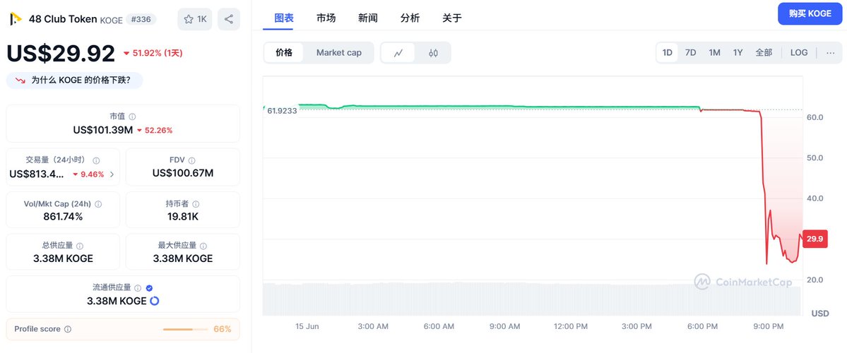The image size is (847, 353).
Task: Open info icon next to 最大供应量
Action: [203, 246]
